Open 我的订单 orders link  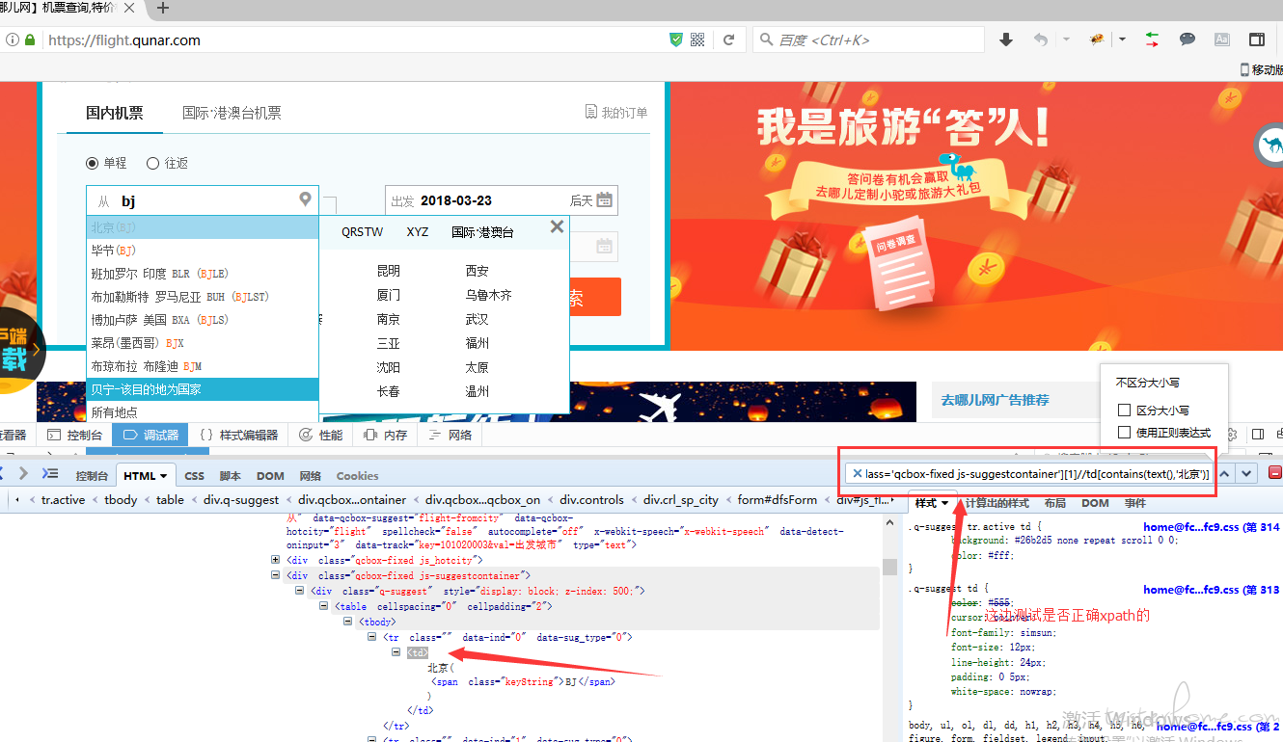[616, 113]
